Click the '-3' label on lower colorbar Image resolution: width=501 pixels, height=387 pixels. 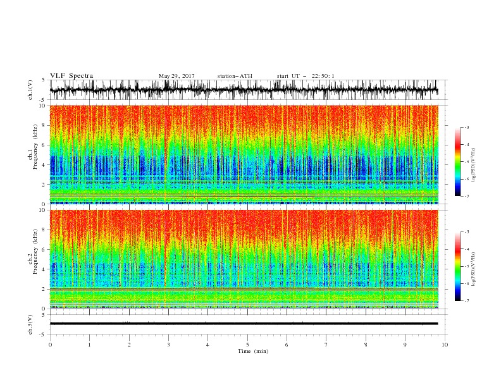466,232
